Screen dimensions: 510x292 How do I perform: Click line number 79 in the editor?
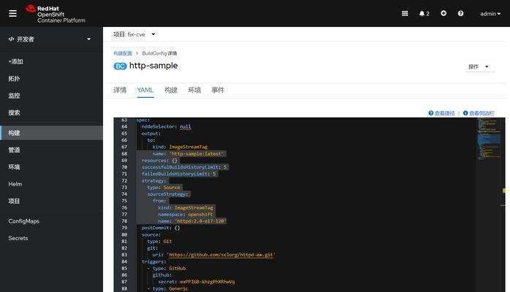(124, 228)
